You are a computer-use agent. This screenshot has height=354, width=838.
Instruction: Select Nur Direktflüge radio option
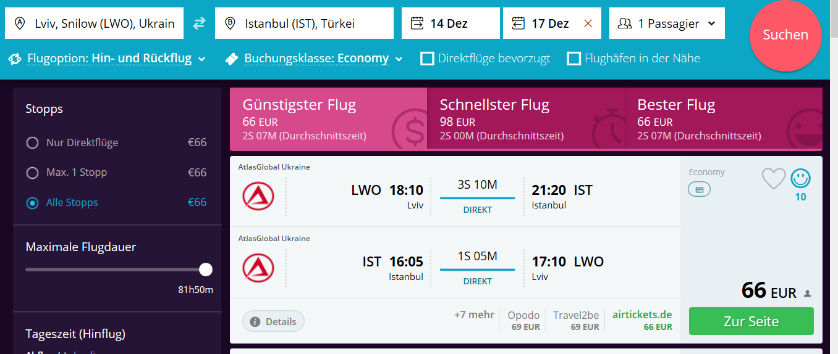click(x=32, y=143)
